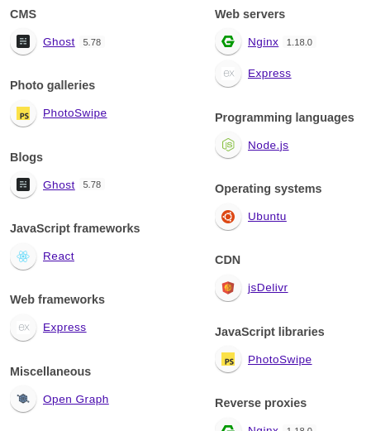The width and height of the screenshot is (371, 431).
Task: Follow the React link
Action: [x=59, y=256]
